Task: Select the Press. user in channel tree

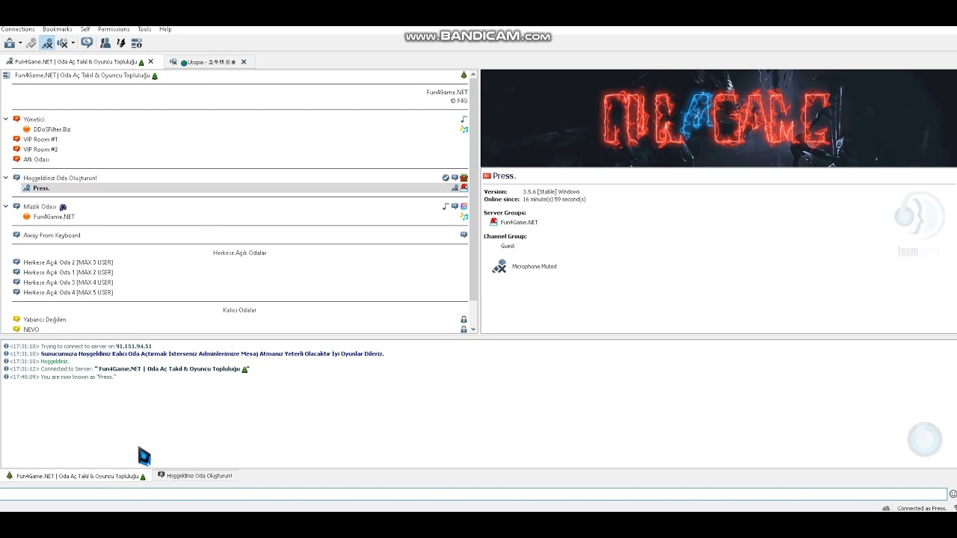Action: click(41, 188)
